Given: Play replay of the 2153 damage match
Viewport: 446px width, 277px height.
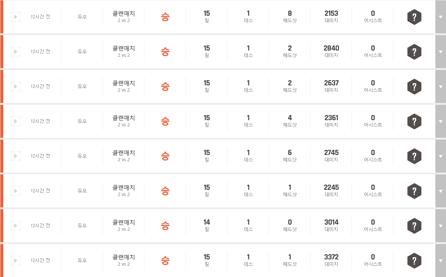Looking at the screenshot, I should pyautogui.click(x=15, y=17).
